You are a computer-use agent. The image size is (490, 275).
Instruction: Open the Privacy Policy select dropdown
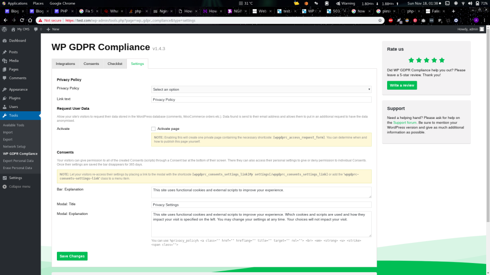tap(261, 89)
